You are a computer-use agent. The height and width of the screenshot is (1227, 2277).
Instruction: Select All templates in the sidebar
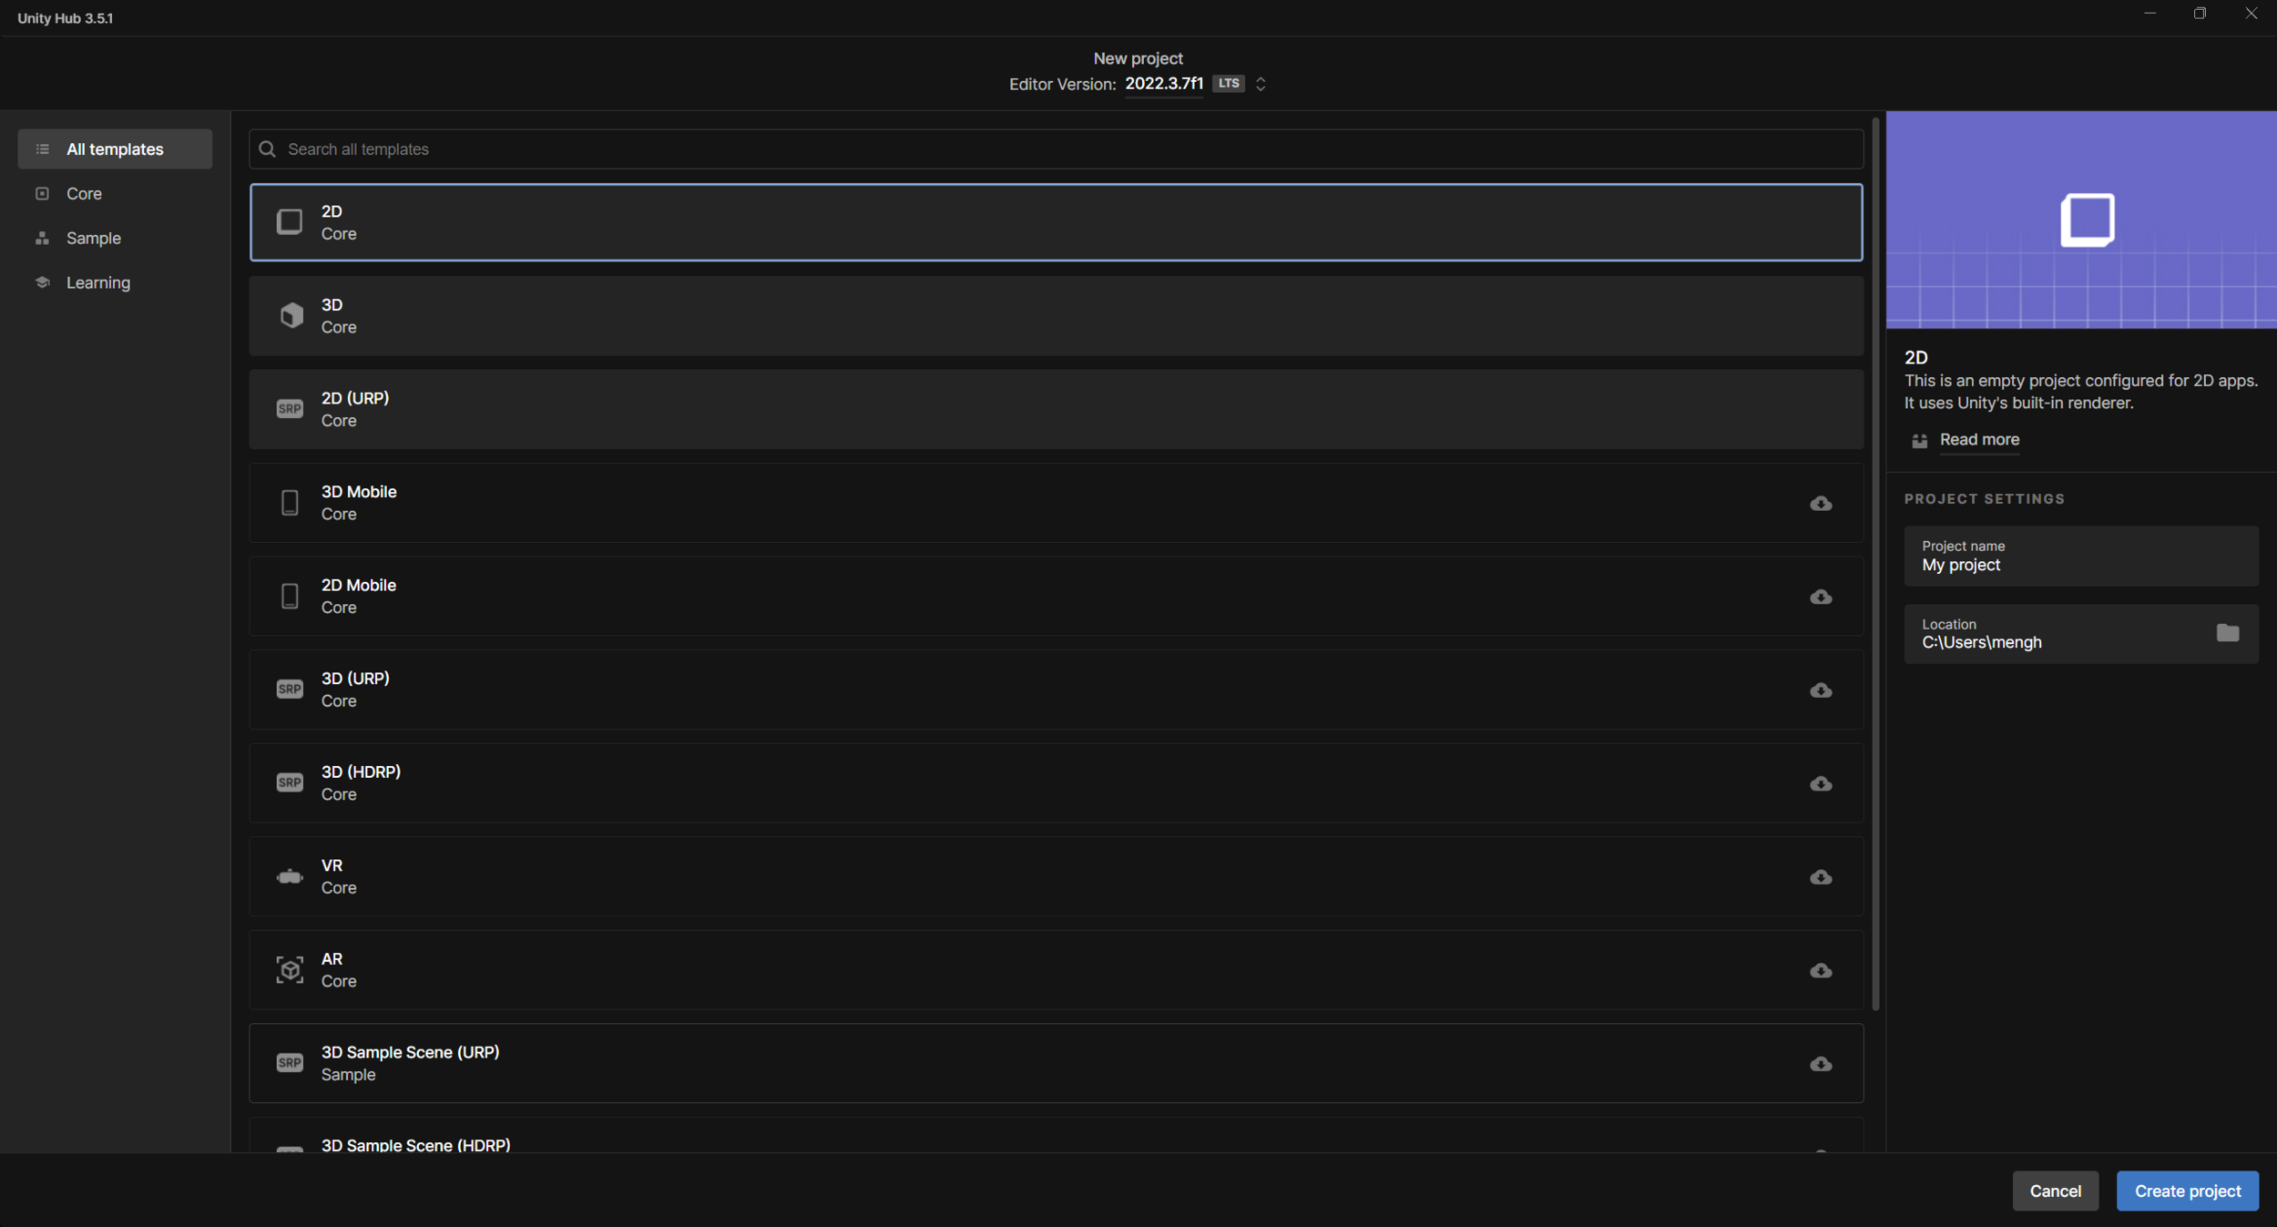pos(115,149)
